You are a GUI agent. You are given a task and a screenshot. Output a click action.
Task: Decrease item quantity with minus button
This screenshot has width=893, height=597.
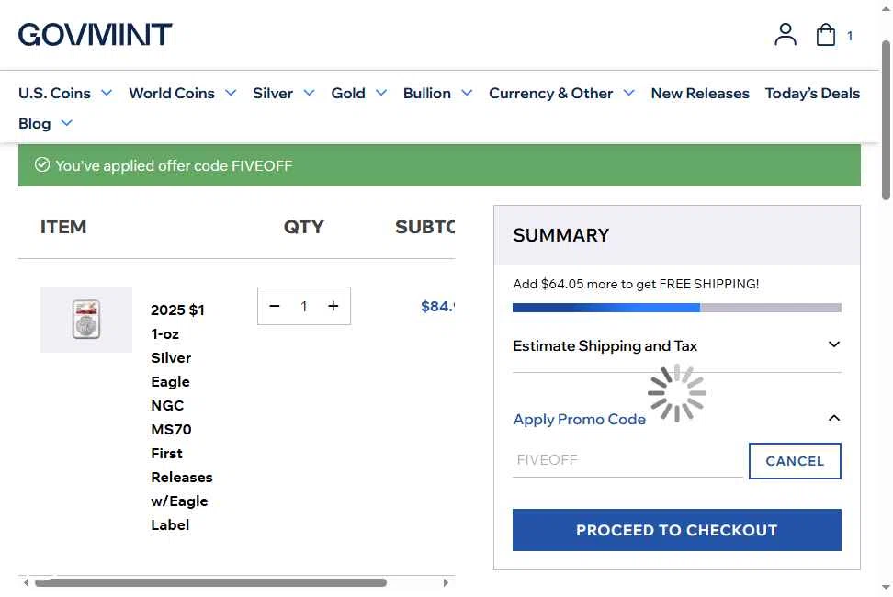(275, 306)
